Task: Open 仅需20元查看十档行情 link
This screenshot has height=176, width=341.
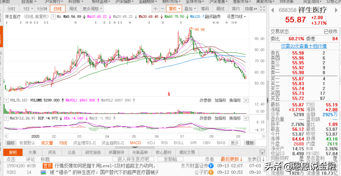Action: click(304, 46)
